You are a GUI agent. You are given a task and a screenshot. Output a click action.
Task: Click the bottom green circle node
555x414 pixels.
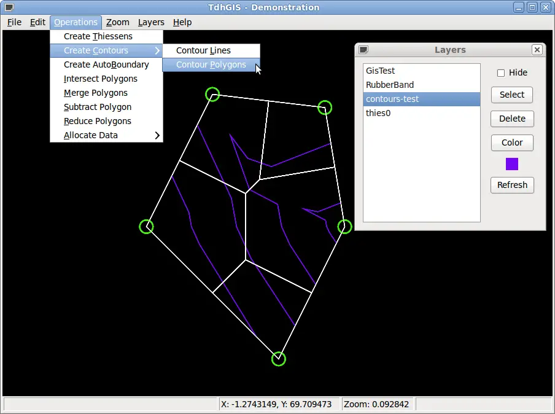(x=279, y=359)
